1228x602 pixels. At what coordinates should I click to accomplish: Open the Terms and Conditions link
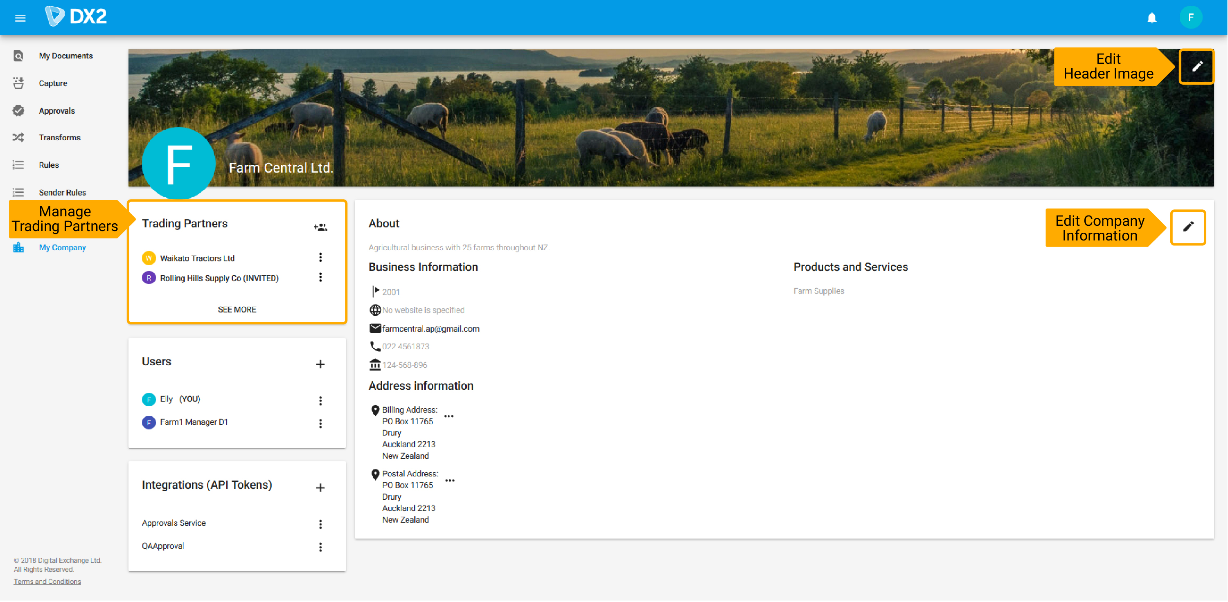(x=47, y=581)
